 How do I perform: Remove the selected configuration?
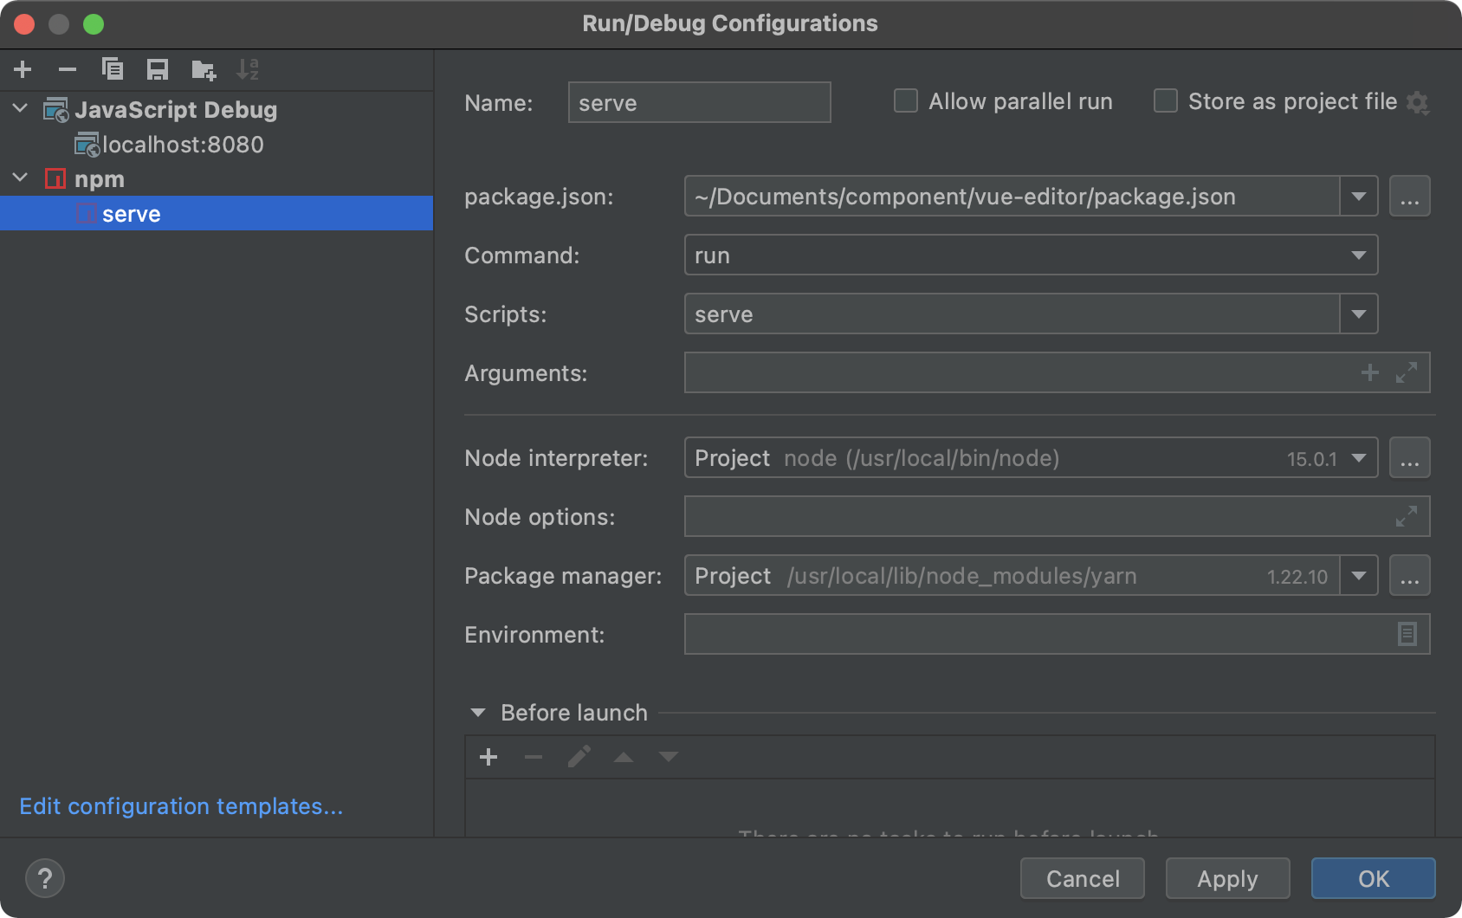coord(68,69)
